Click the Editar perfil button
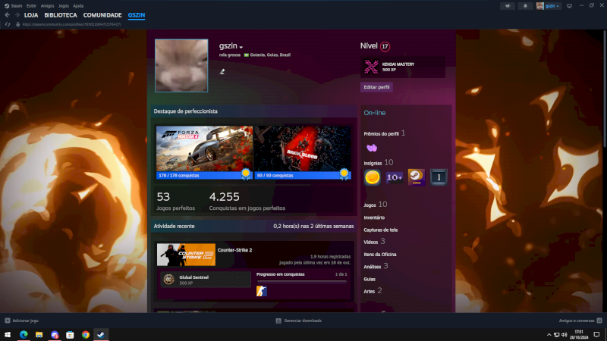The height and width of the screenshot is (341, 607). [376, 87]
